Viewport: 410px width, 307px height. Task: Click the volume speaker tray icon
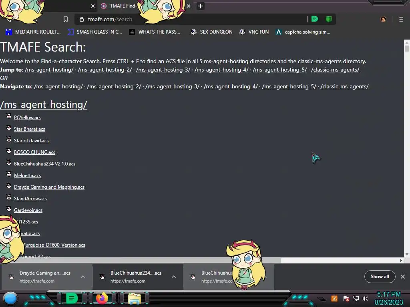(x=366, y=298)
